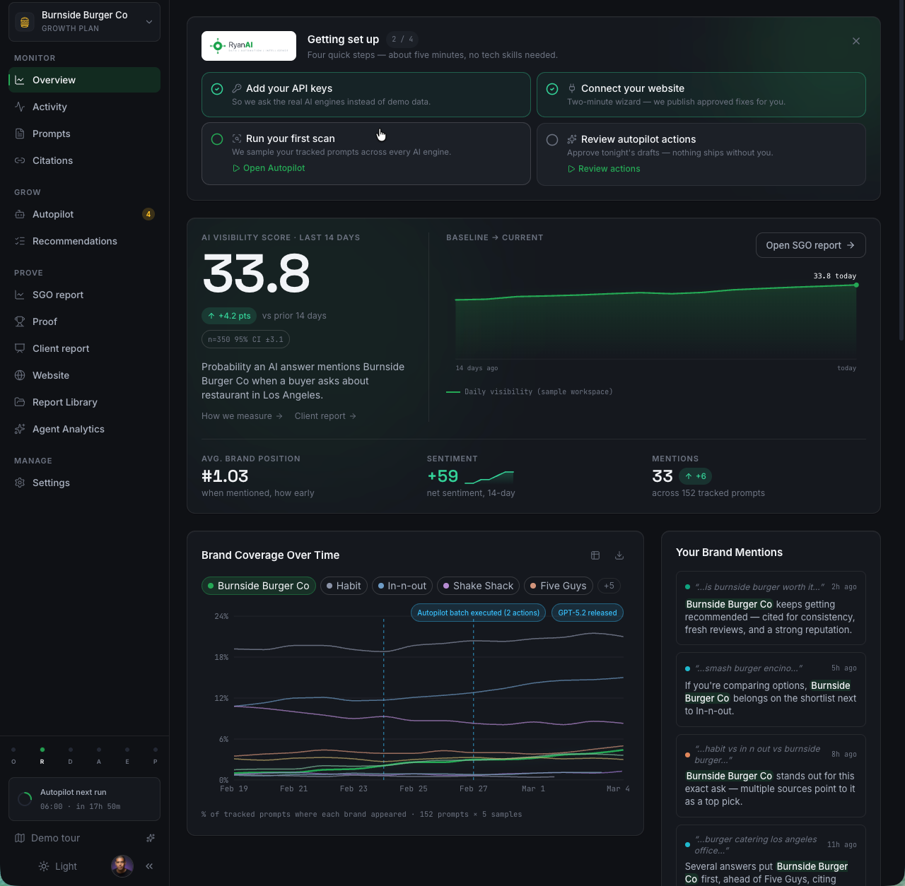Viewport: 905px width, 886px height.
Task: Go to Overview in the sidebar
Action: [x=84, y=80]
